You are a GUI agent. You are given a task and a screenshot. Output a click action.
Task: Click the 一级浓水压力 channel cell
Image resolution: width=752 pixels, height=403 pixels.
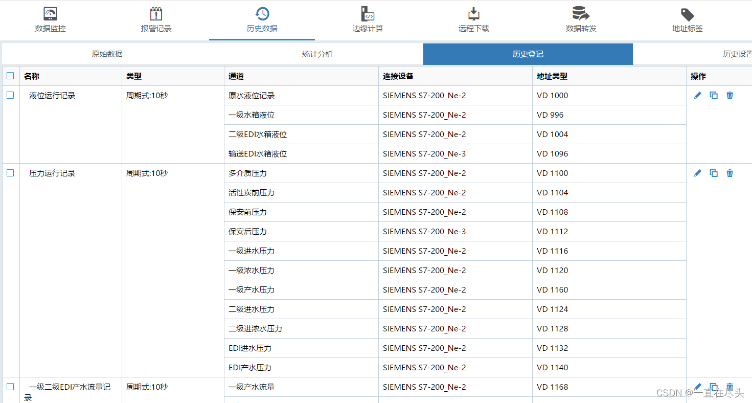(x=301, y=271)
